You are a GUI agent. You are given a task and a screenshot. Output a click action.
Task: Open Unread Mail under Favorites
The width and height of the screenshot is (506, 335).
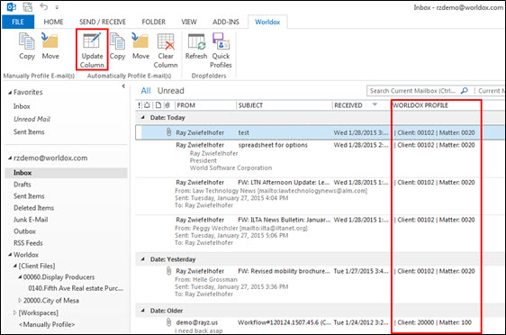[32, 119]
